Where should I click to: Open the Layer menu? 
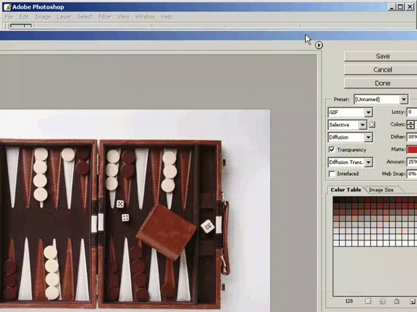[64, 17]
